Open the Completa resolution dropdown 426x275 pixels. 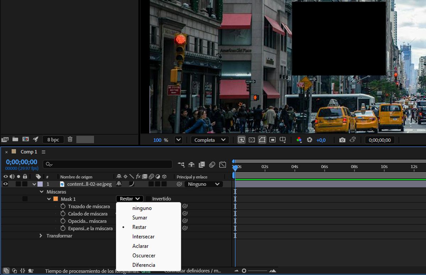click(x=209, y=140)
